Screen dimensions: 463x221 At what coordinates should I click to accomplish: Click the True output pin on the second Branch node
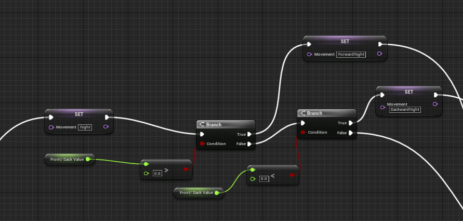[351, 123]
